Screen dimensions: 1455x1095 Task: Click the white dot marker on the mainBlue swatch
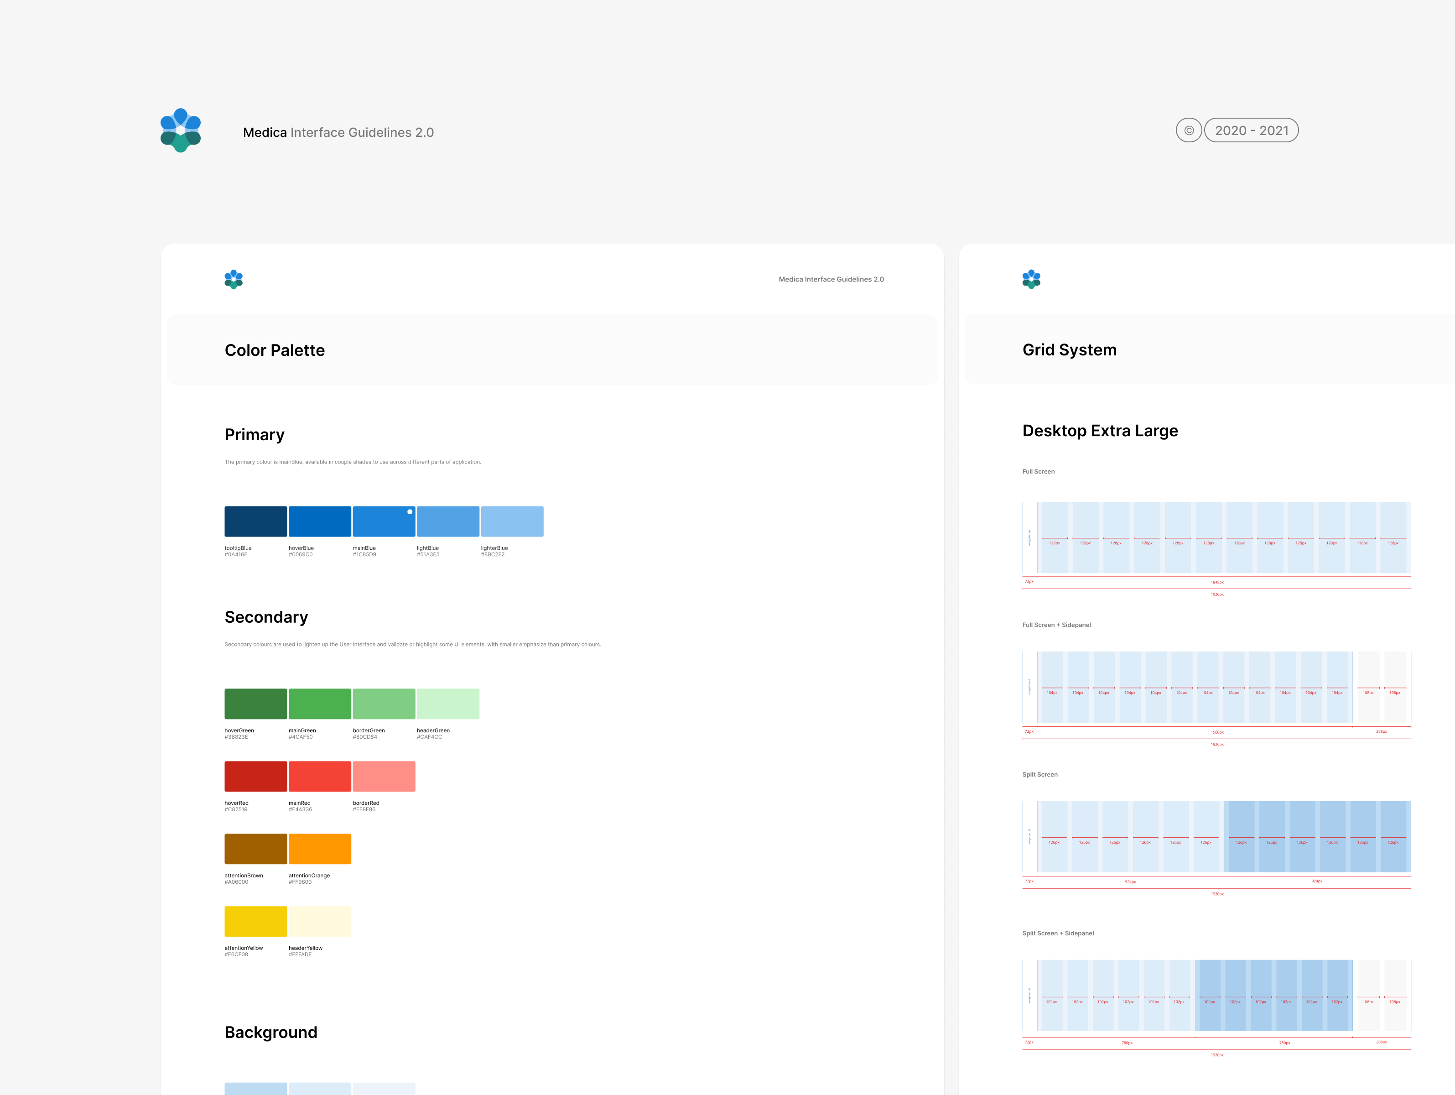click(x=410, y=511)
